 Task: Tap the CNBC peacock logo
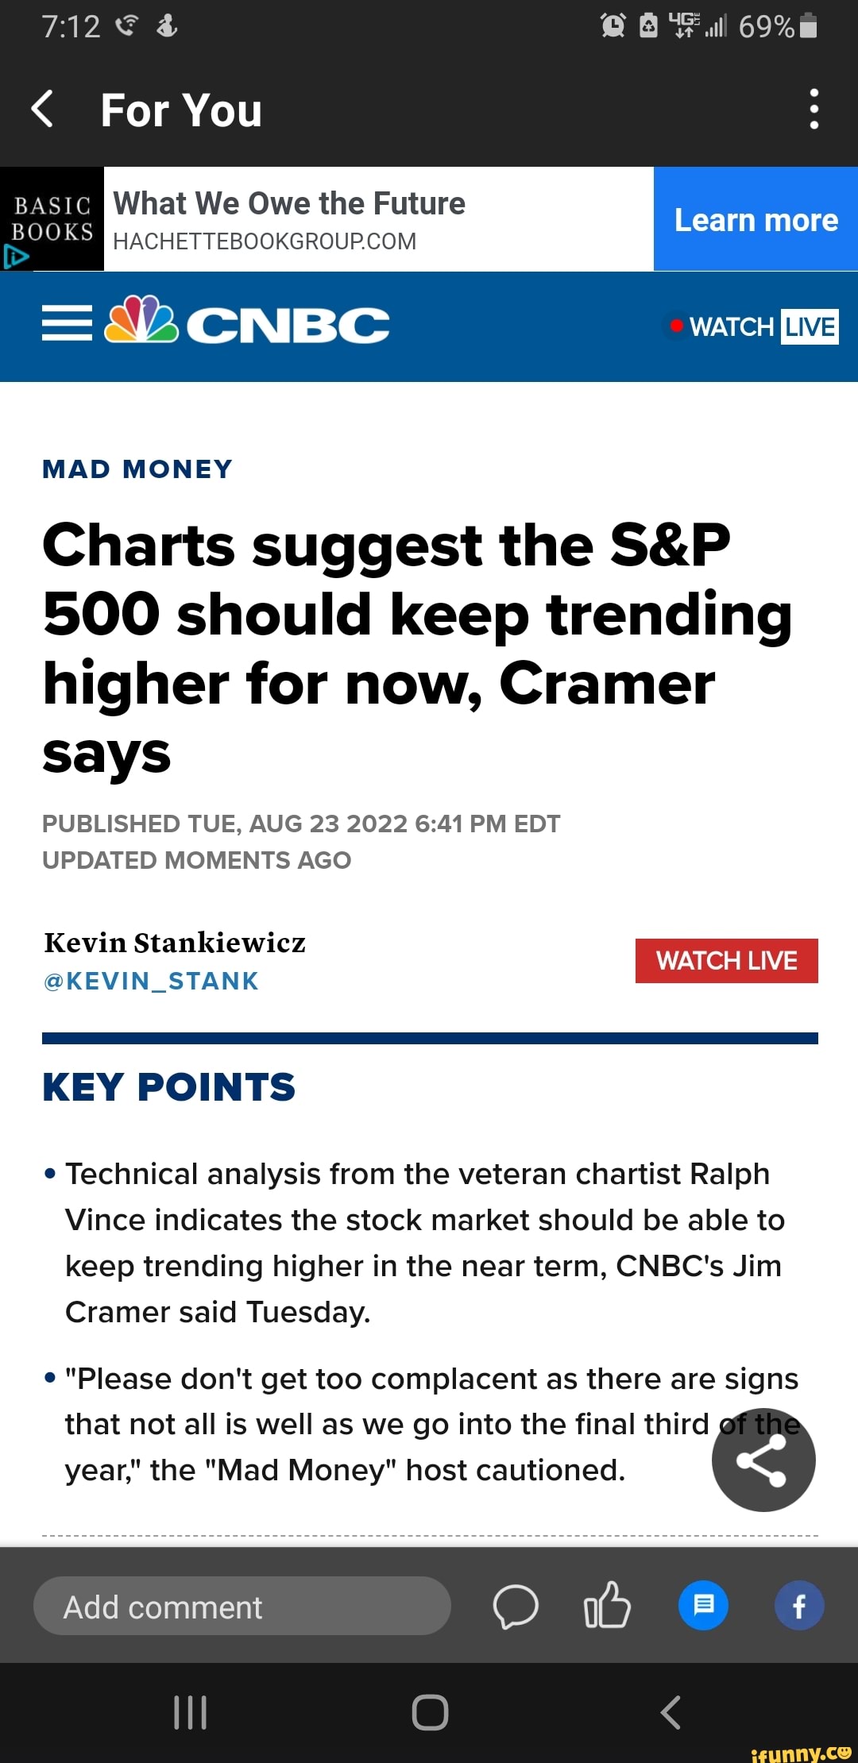click(141, 319)
